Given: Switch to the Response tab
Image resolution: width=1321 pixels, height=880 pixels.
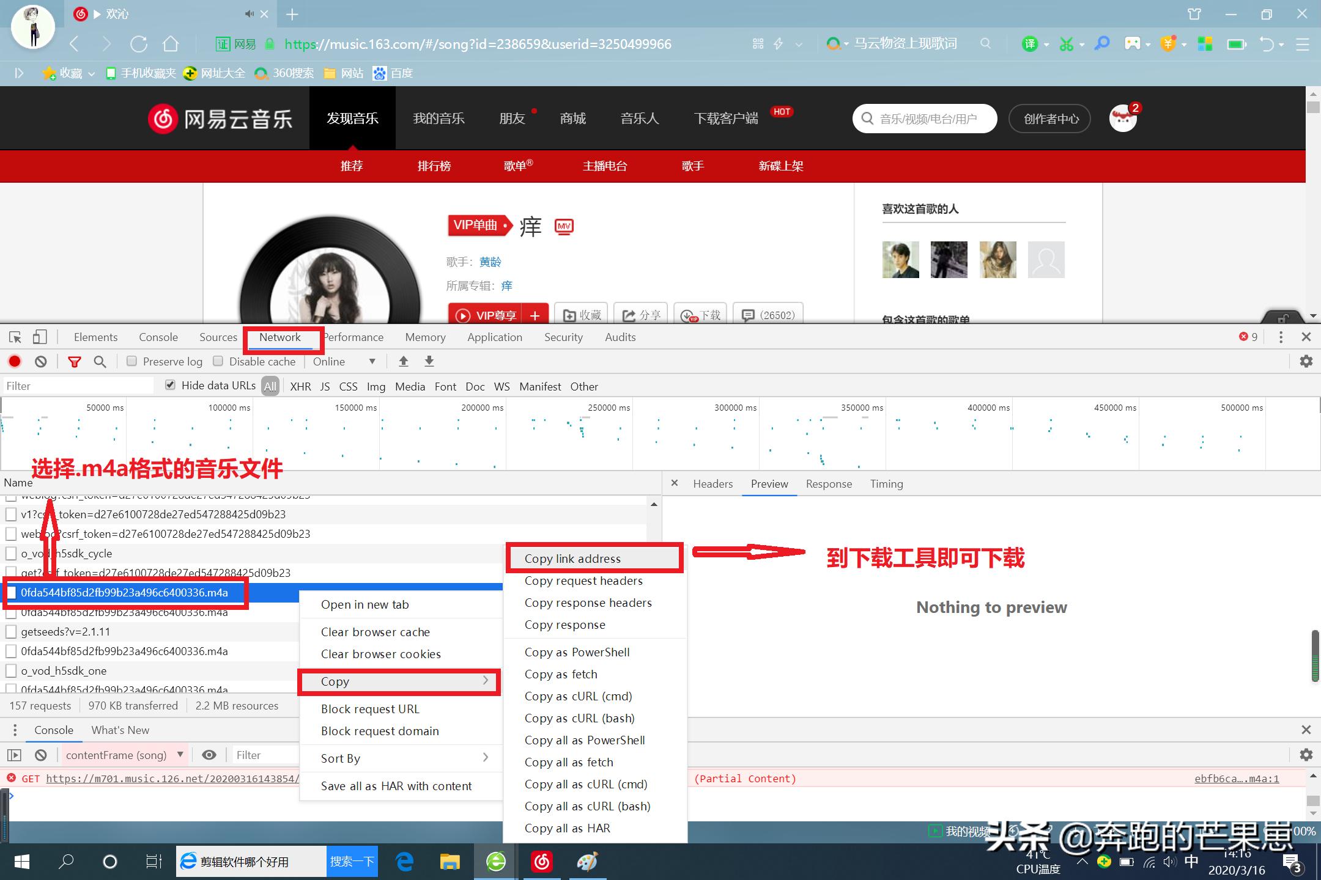Looking at the screenshot, I should point(829,483).
